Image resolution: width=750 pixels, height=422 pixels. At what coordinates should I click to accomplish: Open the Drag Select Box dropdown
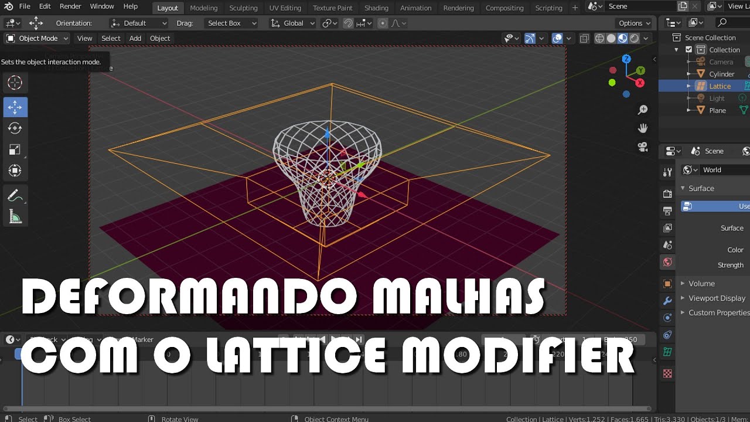tap(231, 23)
